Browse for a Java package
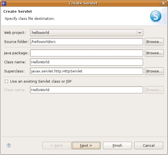The width and height of the screenshot is (168, 155). coord(154,53)
